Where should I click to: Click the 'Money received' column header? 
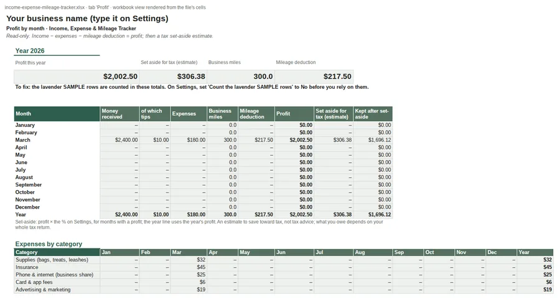[x=119, y=114]
